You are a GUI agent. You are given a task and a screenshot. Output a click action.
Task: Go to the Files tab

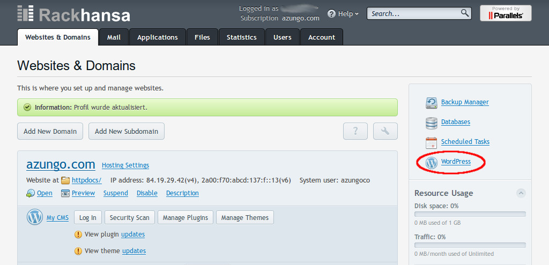[x=202, y=37]
